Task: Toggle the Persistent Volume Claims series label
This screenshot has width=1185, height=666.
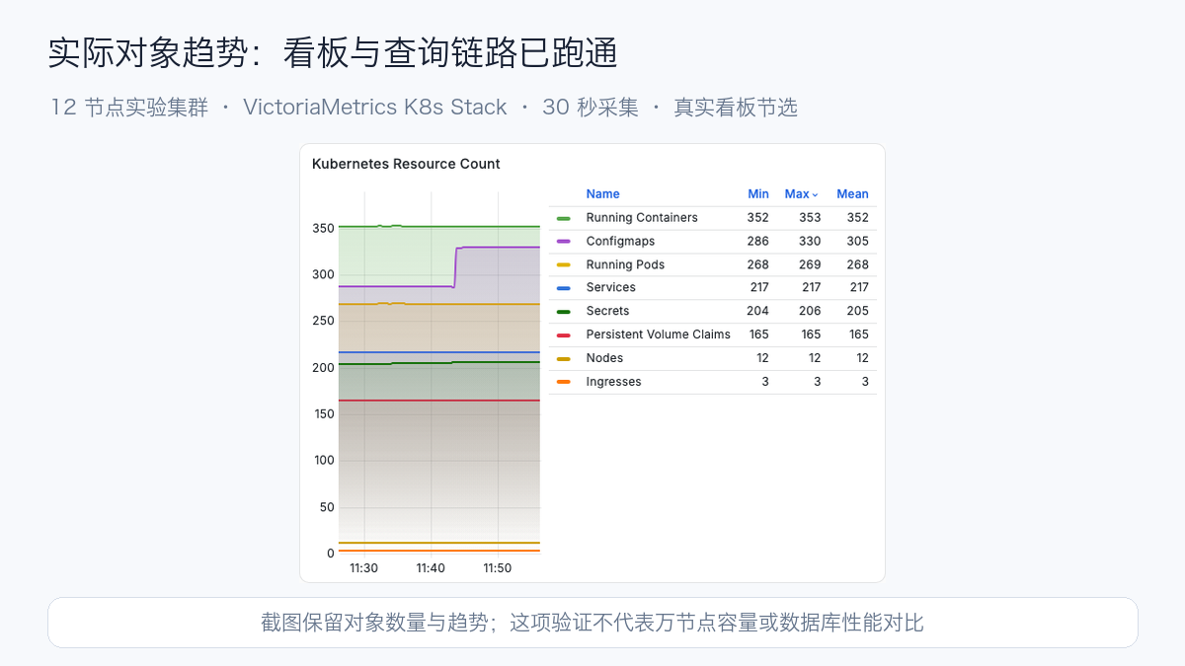Action: [x=659, y=334]
